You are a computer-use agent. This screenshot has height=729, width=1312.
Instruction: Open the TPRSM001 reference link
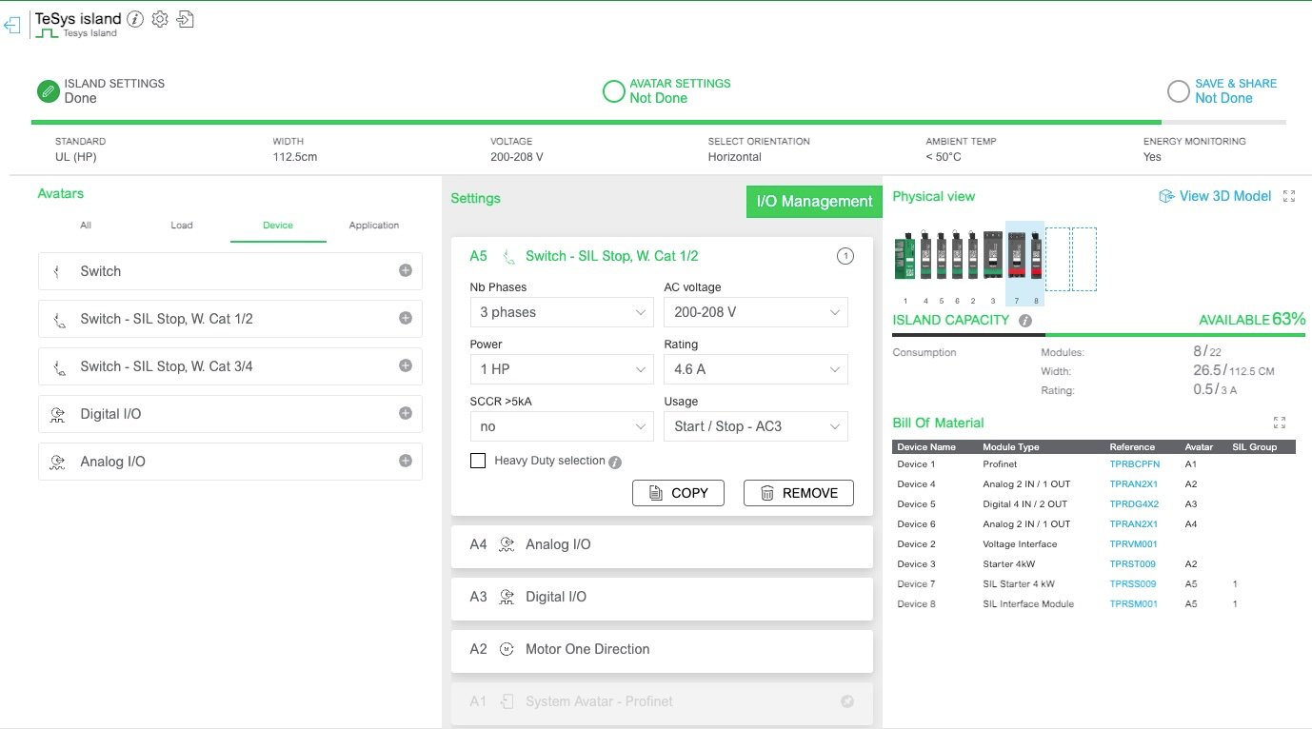[x=1134, y=604]
